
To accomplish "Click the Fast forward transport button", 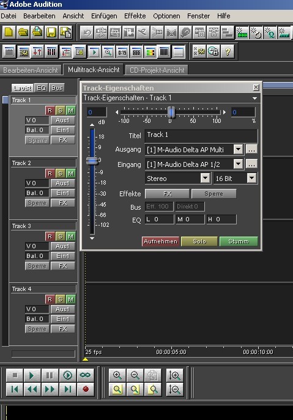I will (x=50, y=389).
